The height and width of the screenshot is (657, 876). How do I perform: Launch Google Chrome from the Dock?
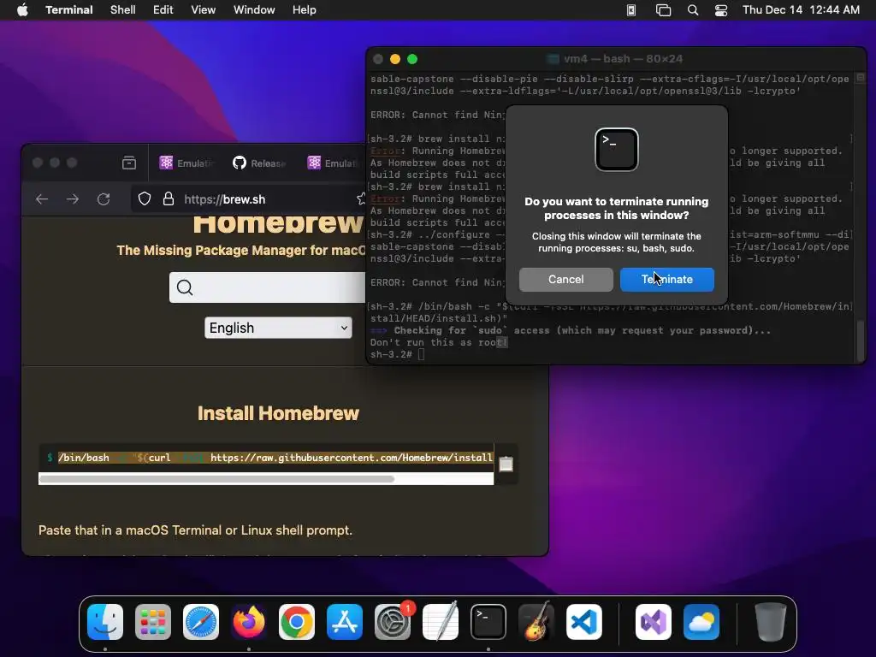click(297, 622)
